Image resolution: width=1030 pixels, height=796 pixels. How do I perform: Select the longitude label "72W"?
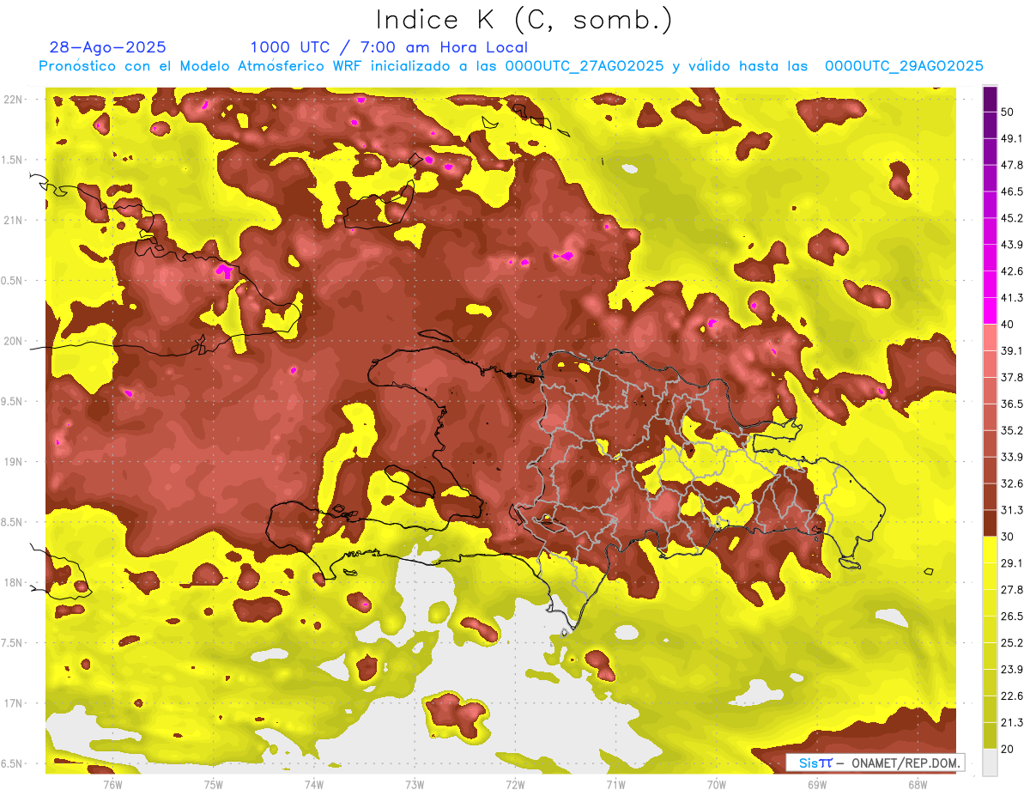point(515,784)
